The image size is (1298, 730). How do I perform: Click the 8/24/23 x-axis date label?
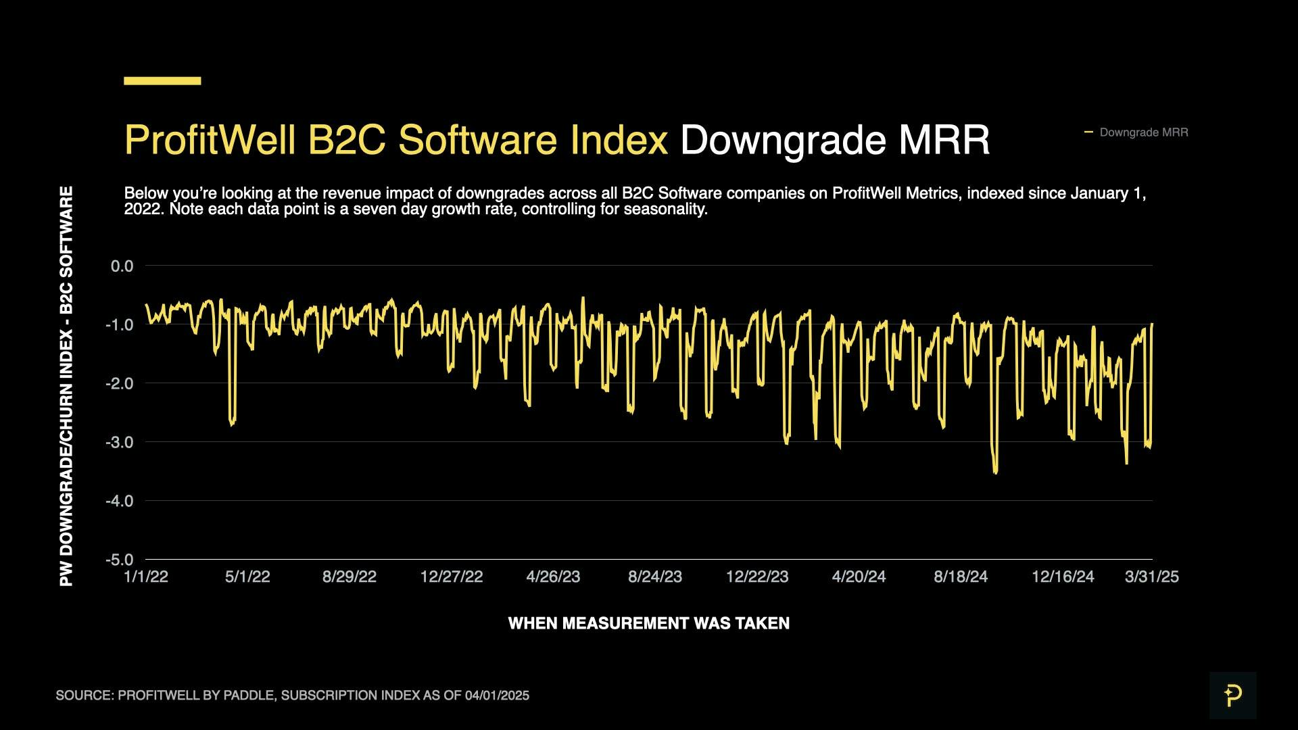(x=655, y=577)
